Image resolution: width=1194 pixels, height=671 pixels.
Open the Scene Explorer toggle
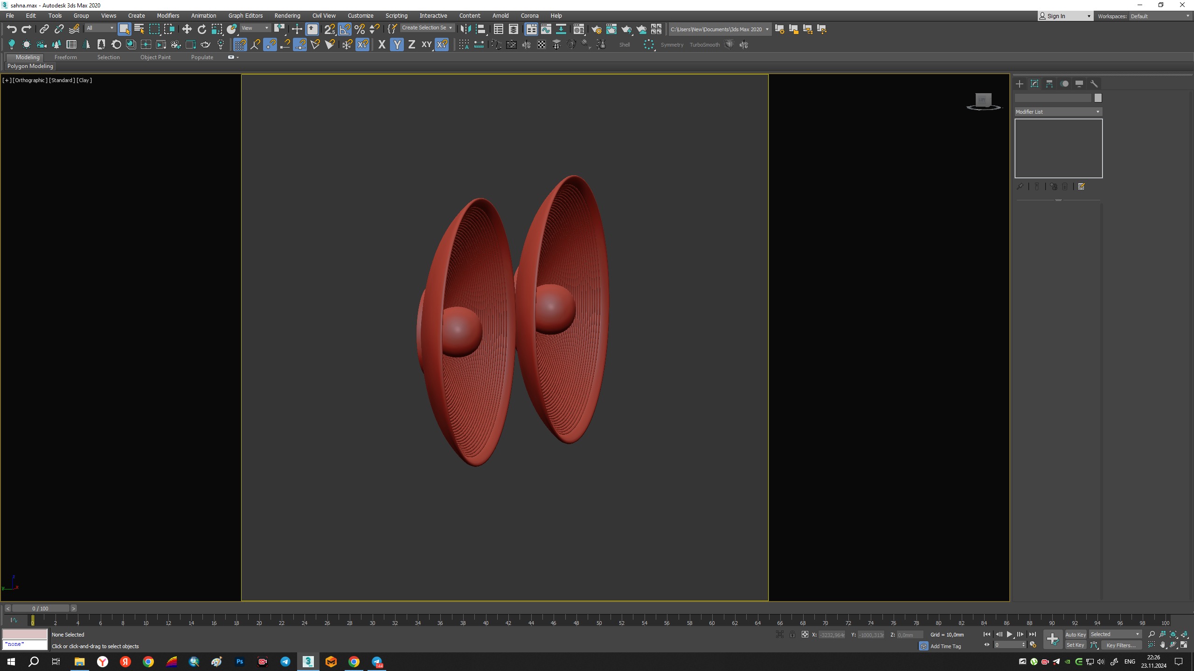[x=498, y=29]
